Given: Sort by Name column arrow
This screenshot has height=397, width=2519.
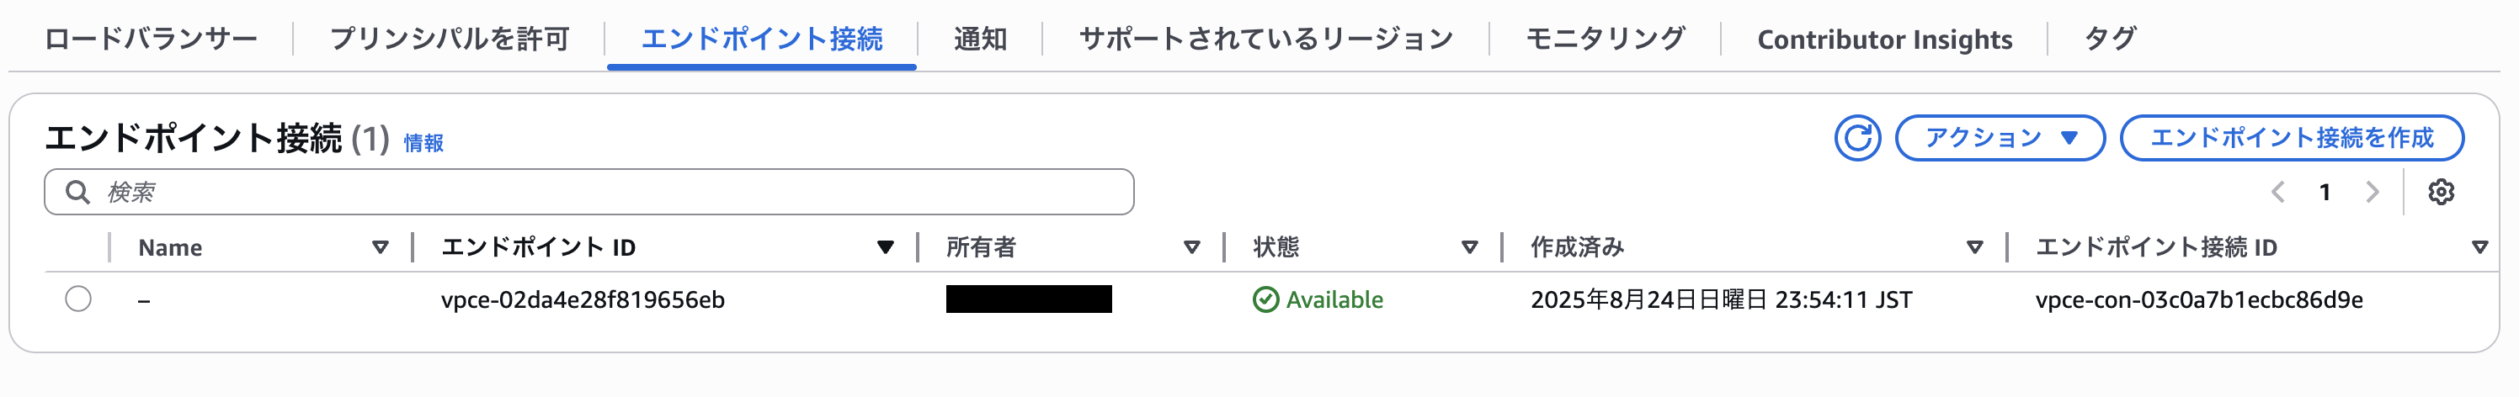Looking at the screenshot, I should (x=381, y=247).
